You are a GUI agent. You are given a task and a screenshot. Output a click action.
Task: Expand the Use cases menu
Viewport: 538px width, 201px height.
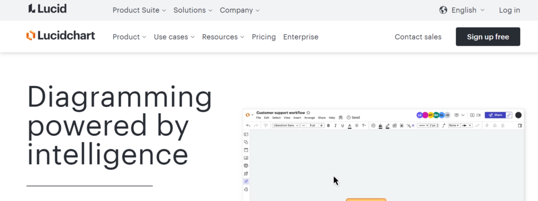pyautogui.click(x=174, y=37)
